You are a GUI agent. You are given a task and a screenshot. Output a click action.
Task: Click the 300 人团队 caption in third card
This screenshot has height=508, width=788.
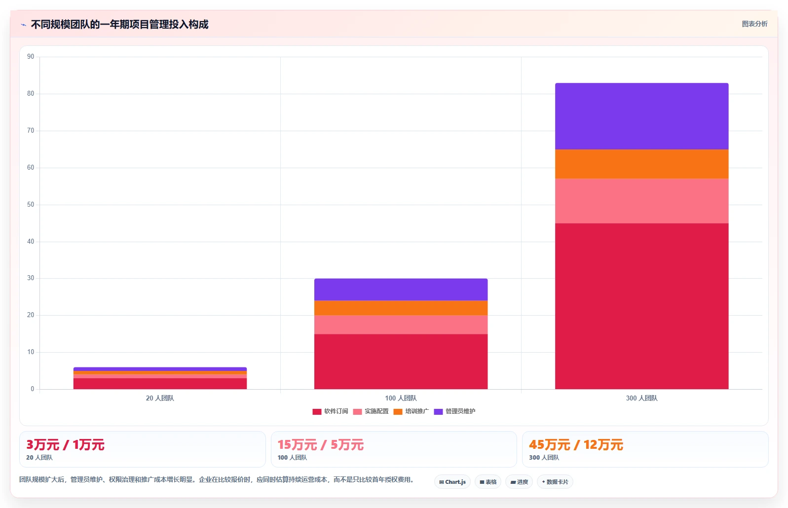point(544,458)
